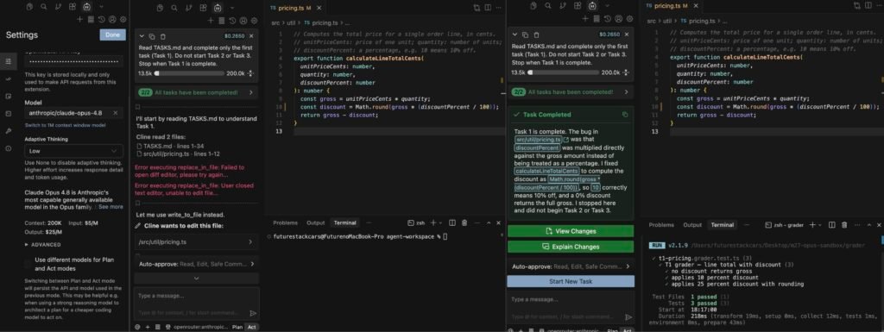Open Search icon in left window activity bar
The width and height of the screenshot is (884, 332).
pos(43,7)
